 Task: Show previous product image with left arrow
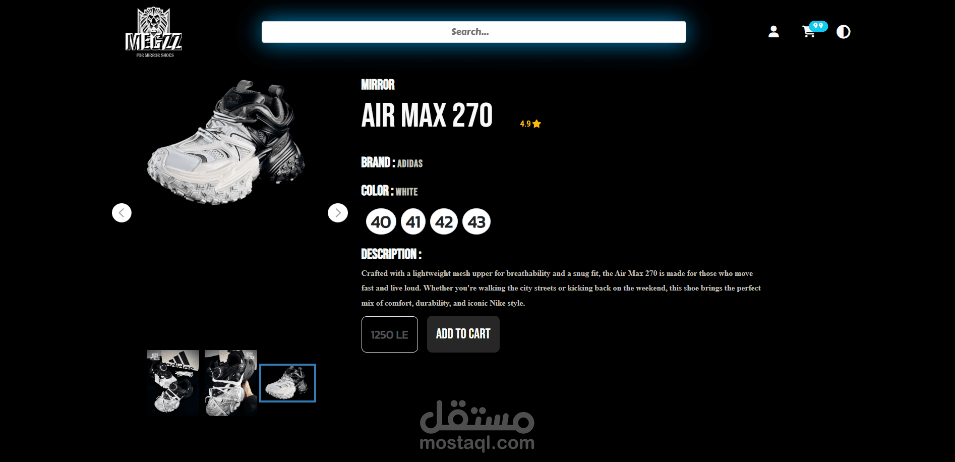(122, 213)
